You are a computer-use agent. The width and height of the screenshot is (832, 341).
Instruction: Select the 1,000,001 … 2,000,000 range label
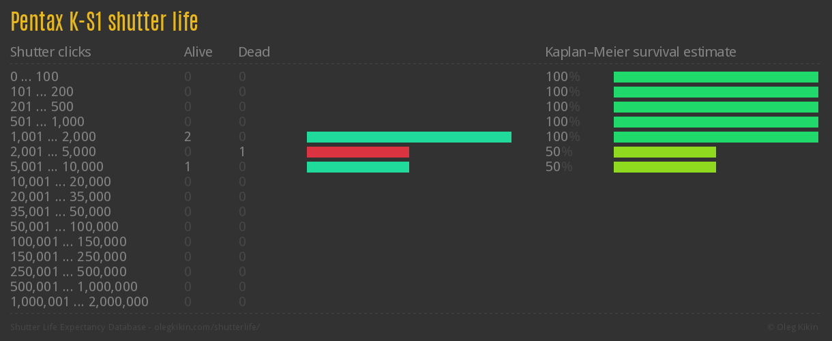click(x=79, y=302)
